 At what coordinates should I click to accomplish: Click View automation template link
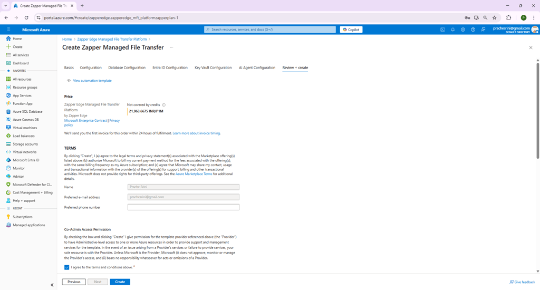pos(92,81)
